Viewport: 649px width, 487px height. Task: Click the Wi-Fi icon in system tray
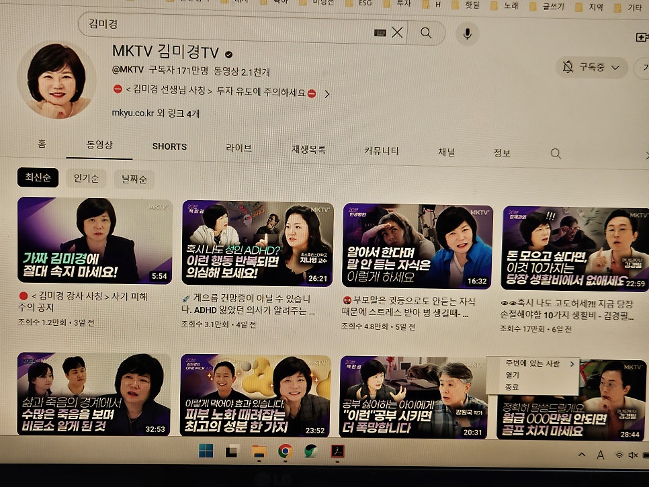click(619, 455)
